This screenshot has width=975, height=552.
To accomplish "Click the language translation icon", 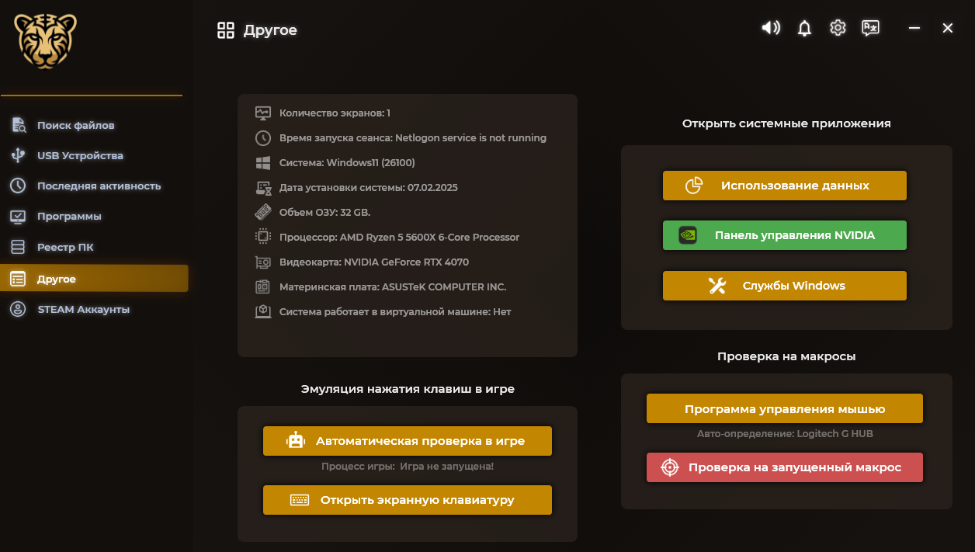I will pos(870,29).
